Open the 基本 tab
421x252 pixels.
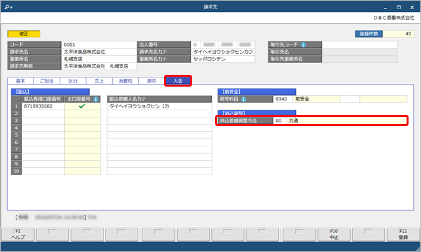point(20,81)
